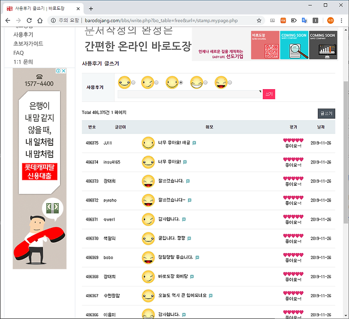The width and height of the screenshot is (349, 319).
Task: Open the Google Translate extension icon
Action: click(304, 20)
